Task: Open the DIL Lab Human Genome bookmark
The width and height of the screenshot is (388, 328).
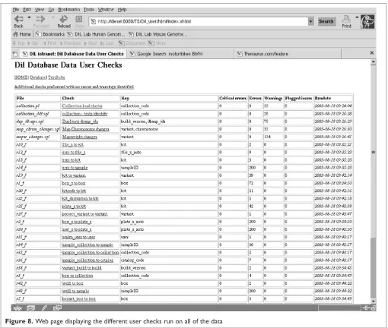Action: point(96,34)
